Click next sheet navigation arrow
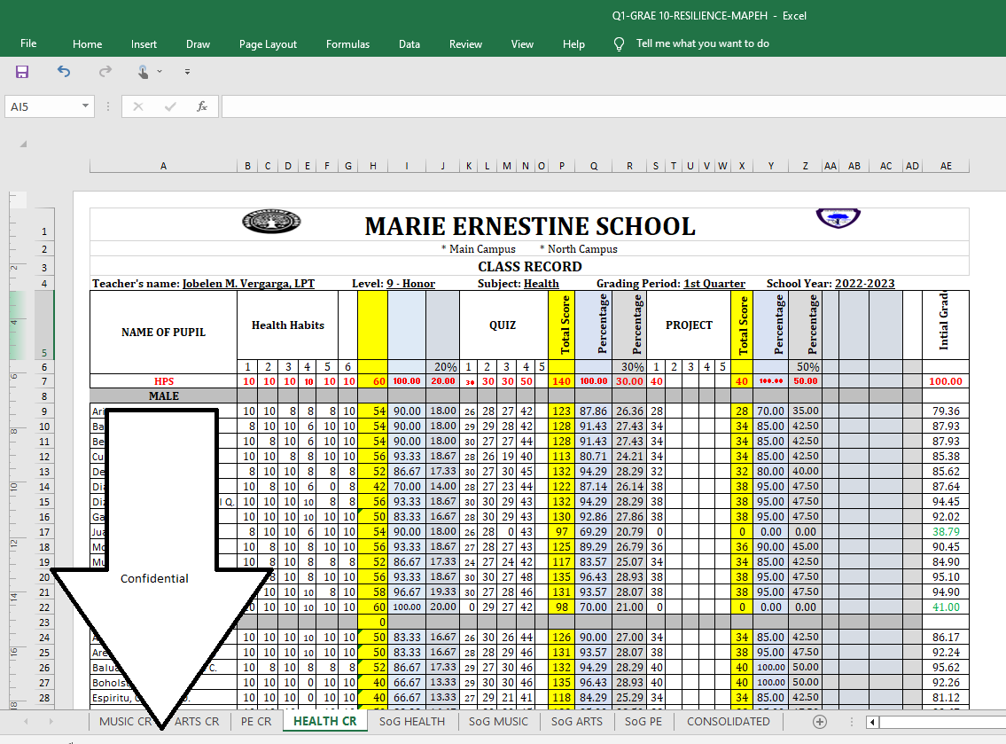 [51, 722]
